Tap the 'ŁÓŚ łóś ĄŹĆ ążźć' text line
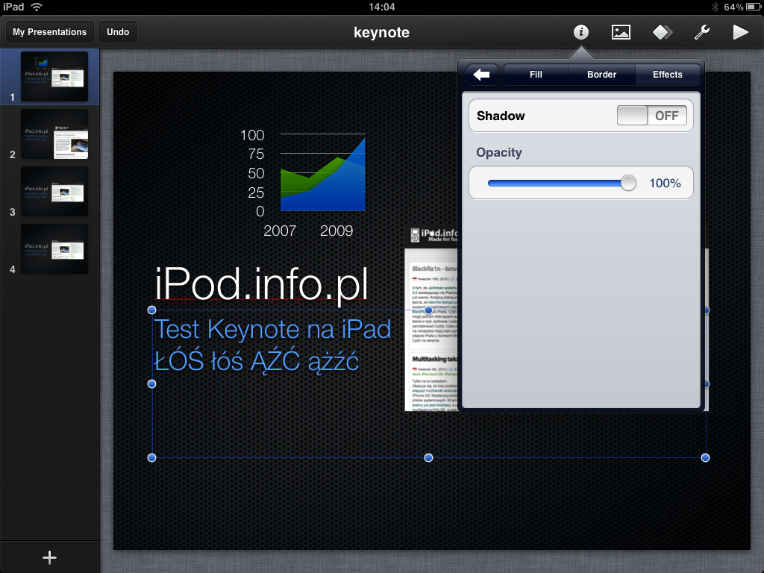The image size is (764, 573). (257, 362)
